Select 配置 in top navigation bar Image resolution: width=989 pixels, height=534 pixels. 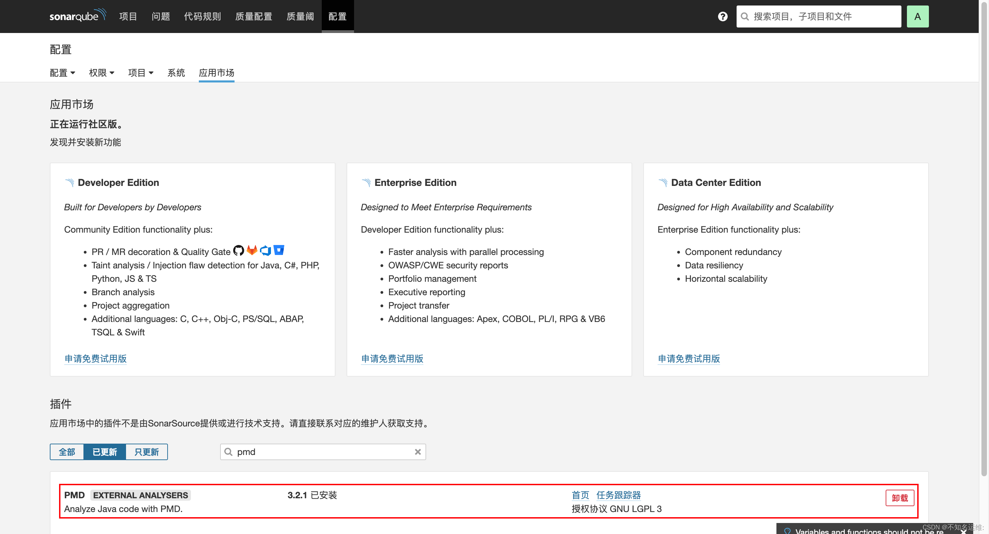coord(338,16)
